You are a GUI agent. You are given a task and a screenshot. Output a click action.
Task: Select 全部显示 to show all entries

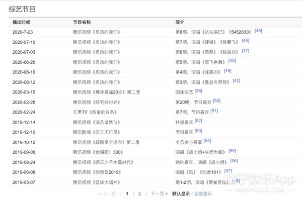tap(203, 194)
